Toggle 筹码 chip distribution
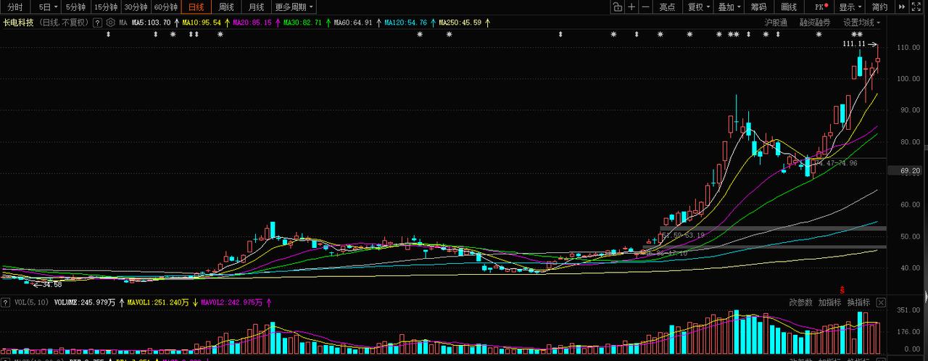Screen dimensions: 928x361 pyautogui.click(x=758, y=7)
